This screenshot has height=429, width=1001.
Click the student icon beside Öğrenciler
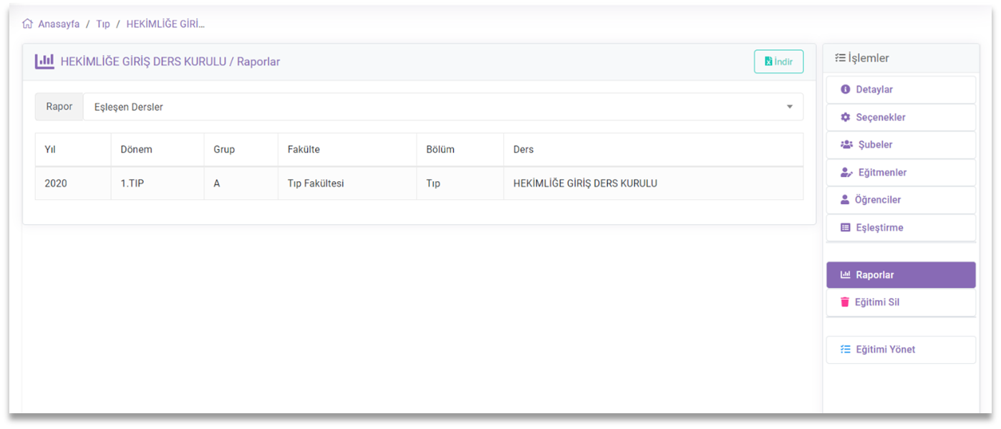coord(844,199)
